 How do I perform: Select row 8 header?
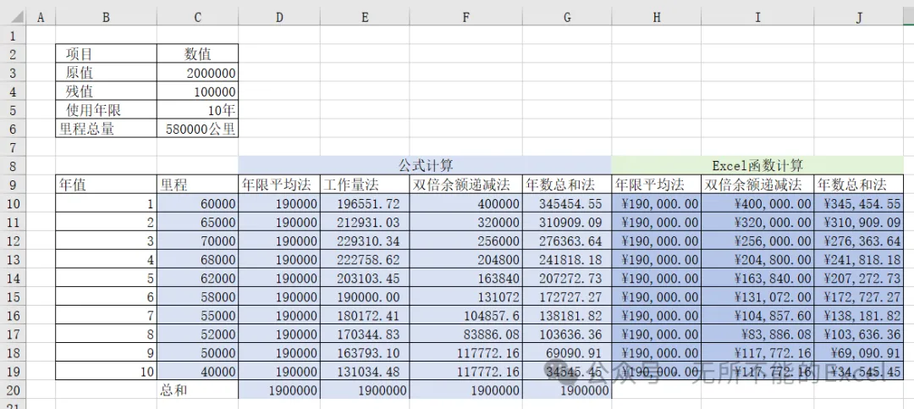pos(13,166)
